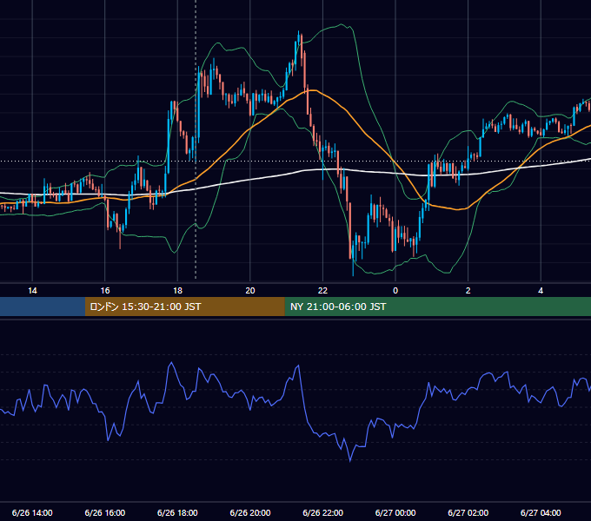Click the 6/26 14:00 indicator axis label
This screenshot has width=591, height=521.
point(32,512)
